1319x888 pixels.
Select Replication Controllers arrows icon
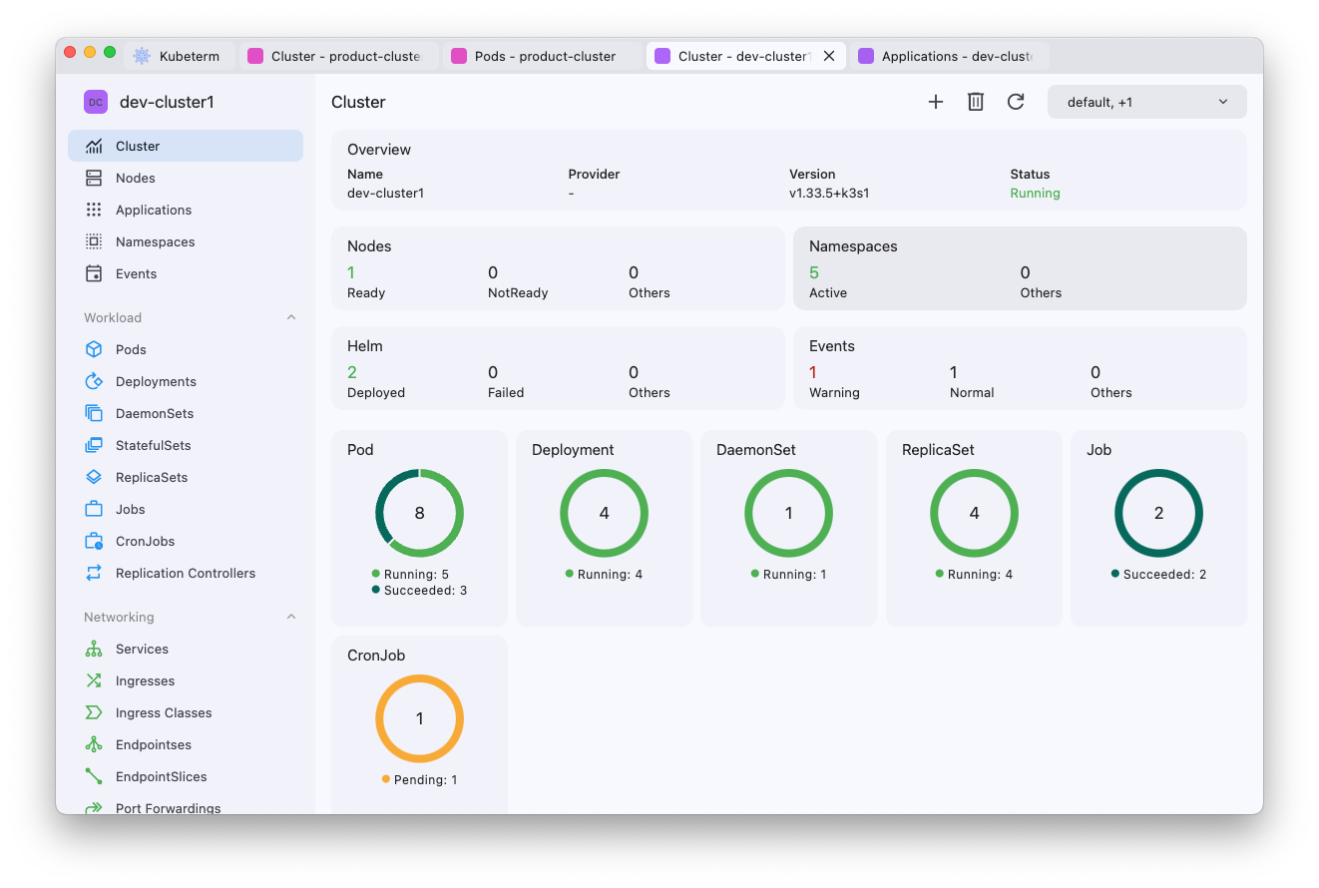[94, 573]
